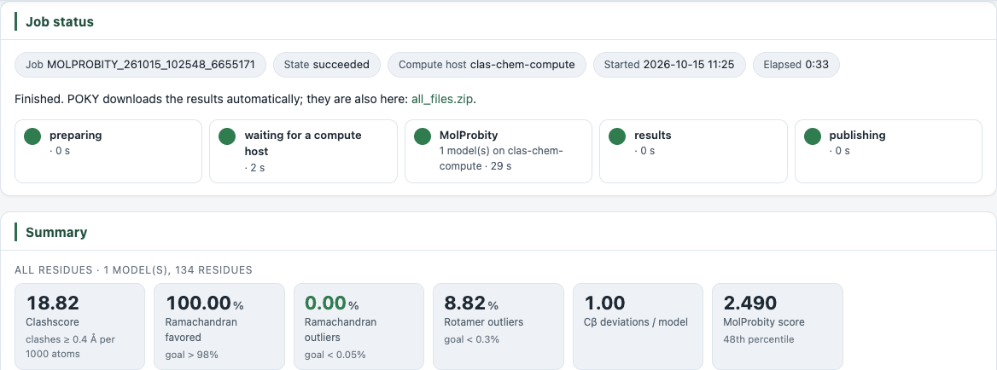Screen dimensions: 997x370
Task: Click the Cβ deviations value 1.00
Action: 604,303
